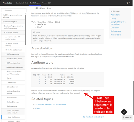Open Cut Fill in the topic tree
134x122 pixels.
click(13, 78)
